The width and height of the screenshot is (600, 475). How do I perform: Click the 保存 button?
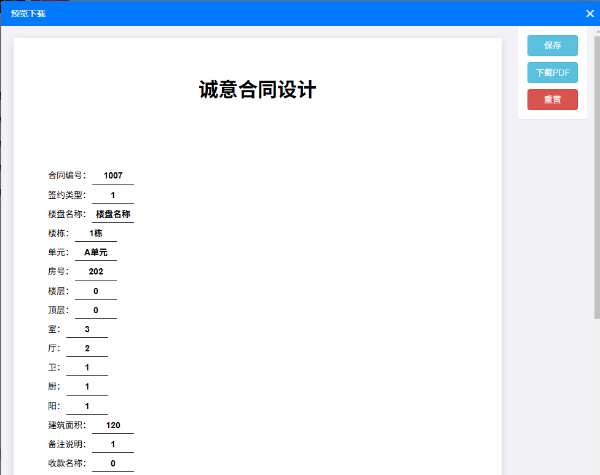[x=552, y=46]
